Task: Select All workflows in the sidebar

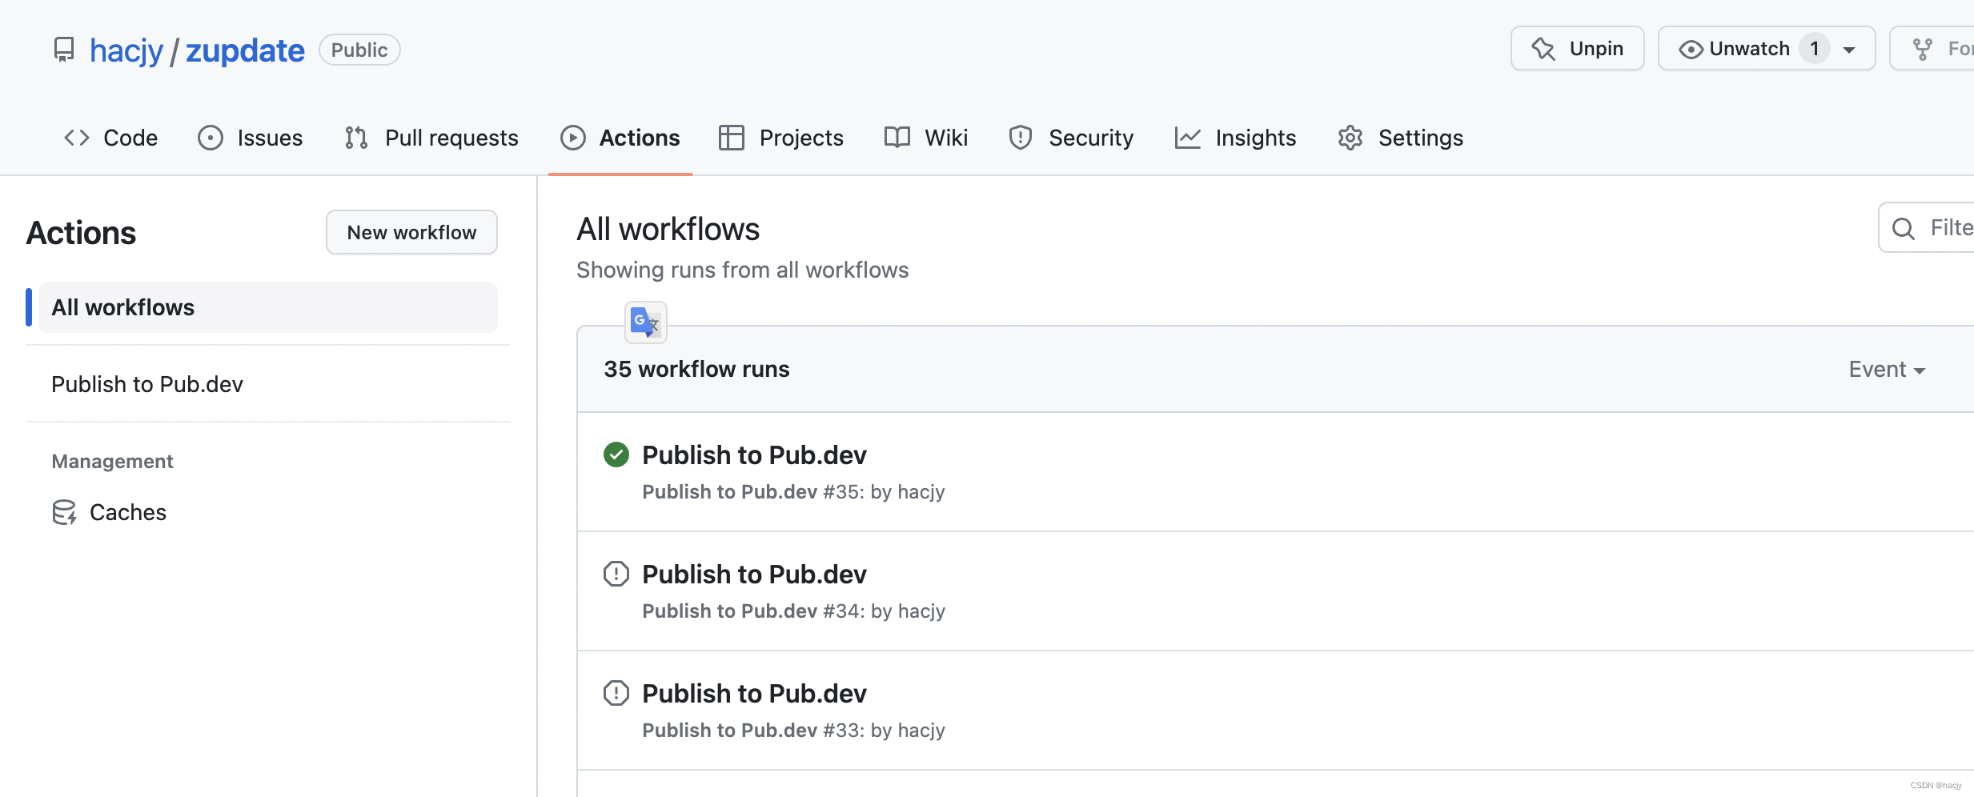Action: [x=268, y=307]
